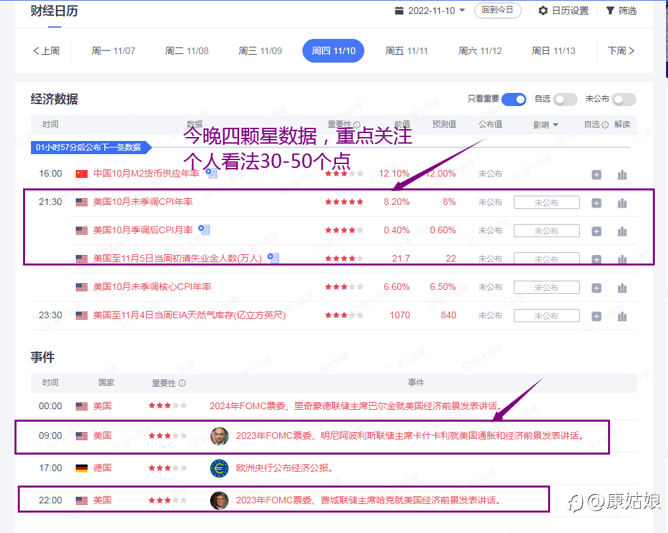
Task: Go to next week 下周
Action: pyautogui.click(x=621, y=51)
